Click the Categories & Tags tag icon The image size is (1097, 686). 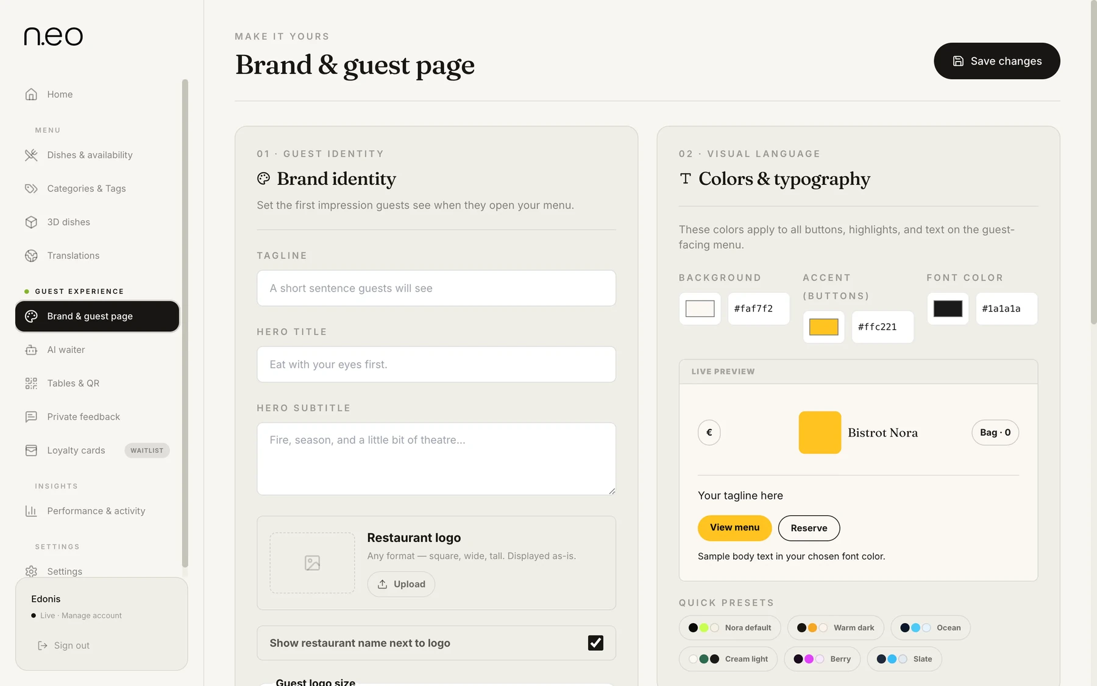pos(31,188)
